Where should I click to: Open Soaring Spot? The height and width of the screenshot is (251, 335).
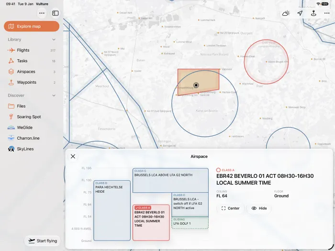(x=32, y=117)
